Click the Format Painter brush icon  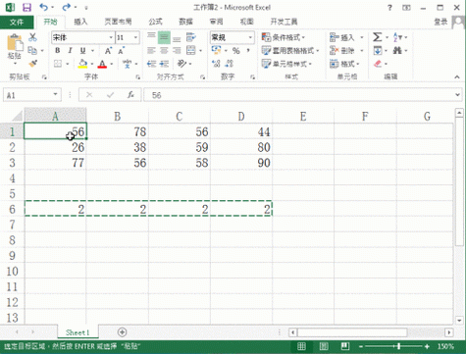click(x=32, y=64)
